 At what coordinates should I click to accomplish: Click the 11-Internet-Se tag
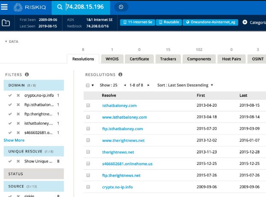click(138, 22)
